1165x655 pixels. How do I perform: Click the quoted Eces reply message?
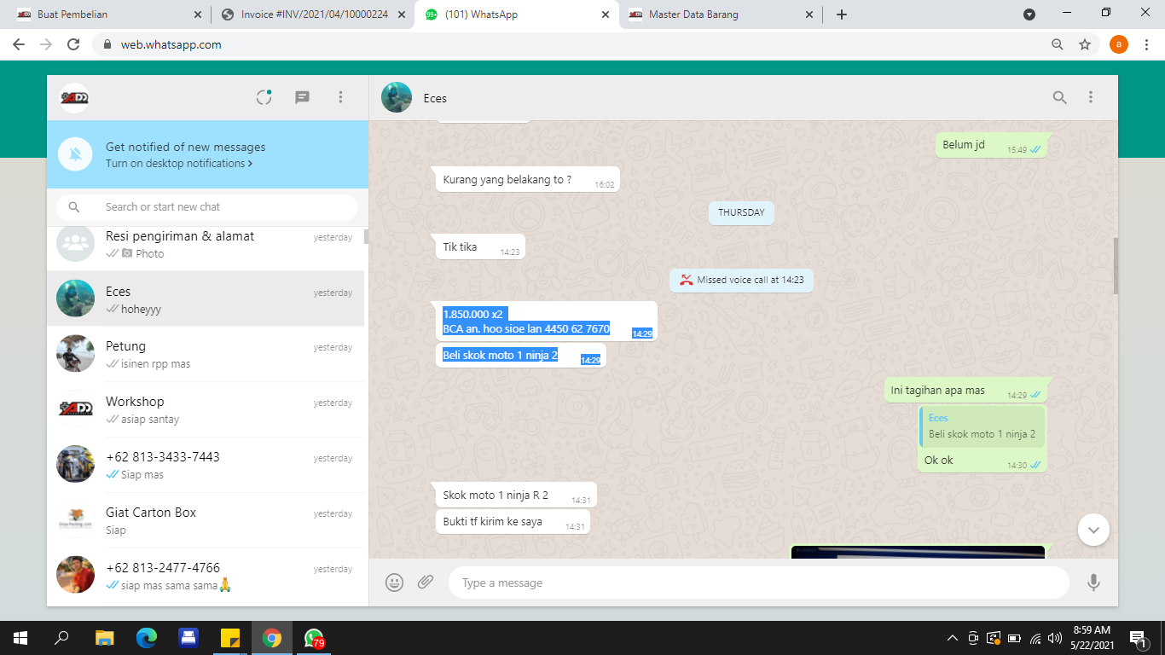982,426
